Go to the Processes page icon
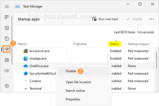The height and width of the screenshot is (106, 159). click(x=7, y=17)
